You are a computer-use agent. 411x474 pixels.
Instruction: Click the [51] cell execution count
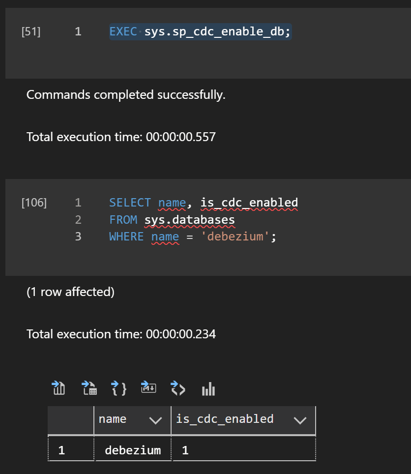(x=31, y=31)
